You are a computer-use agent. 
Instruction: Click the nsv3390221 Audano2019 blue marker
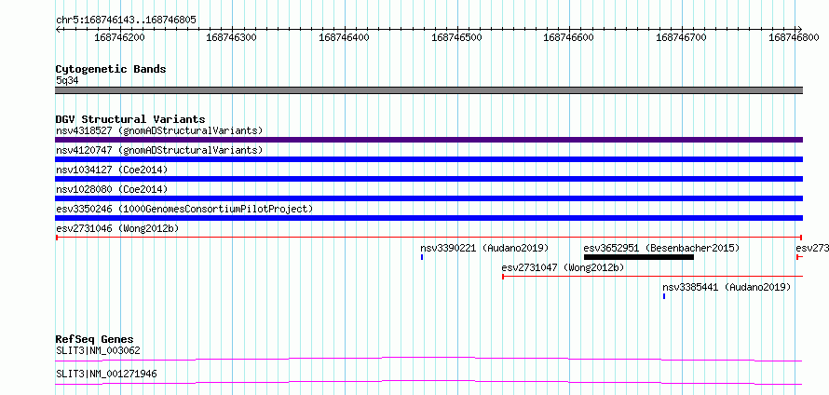(422, 257)
